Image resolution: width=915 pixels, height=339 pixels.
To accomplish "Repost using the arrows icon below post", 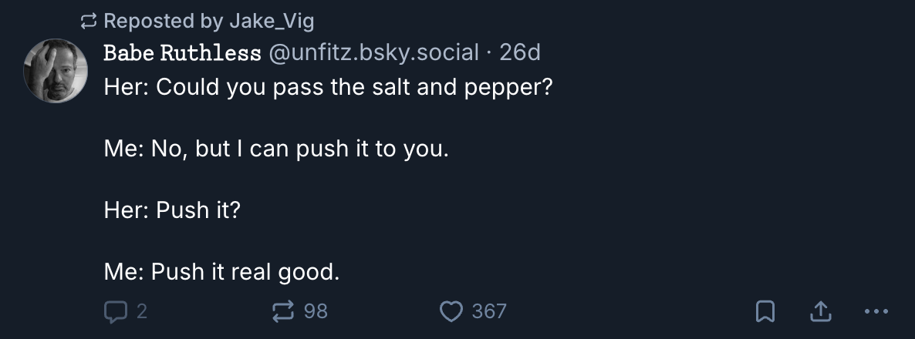I will pyautogui.click(x=283, y=311).
